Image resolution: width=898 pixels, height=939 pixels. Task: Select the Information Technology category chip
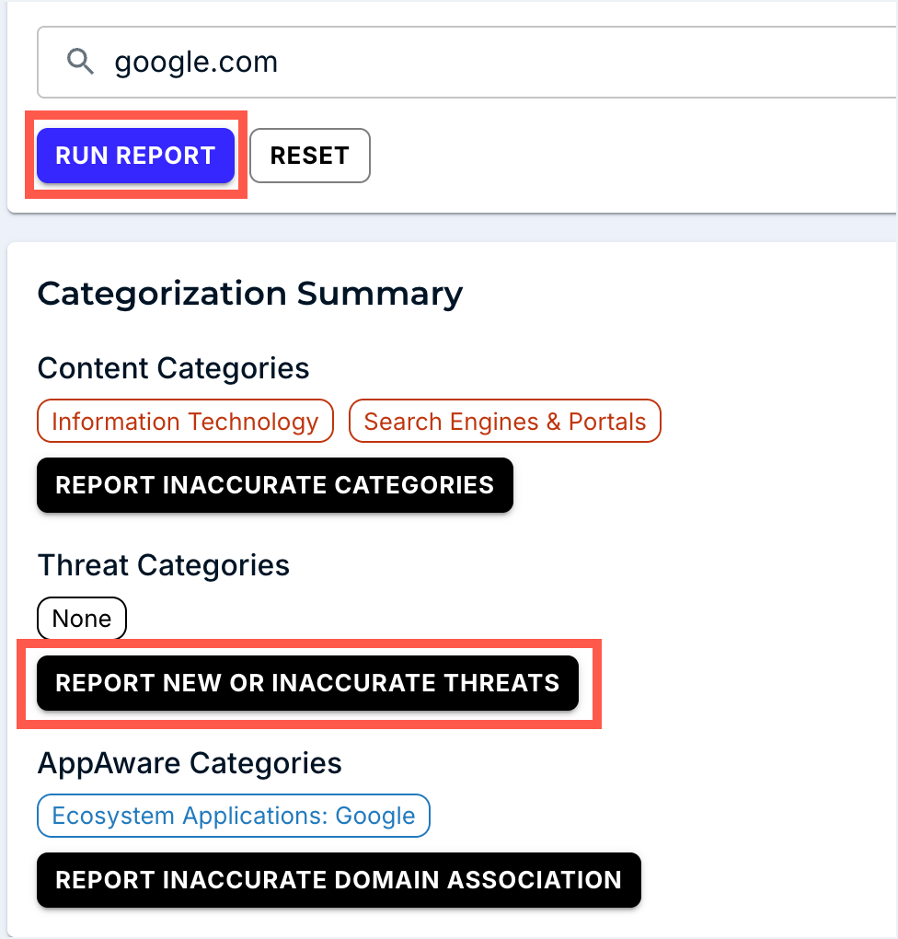184,421
